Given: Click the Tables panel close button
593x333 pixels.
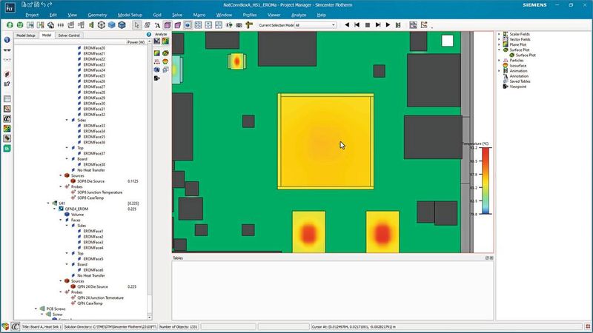Looking at the screenshot, I should [x=491, y=258].
